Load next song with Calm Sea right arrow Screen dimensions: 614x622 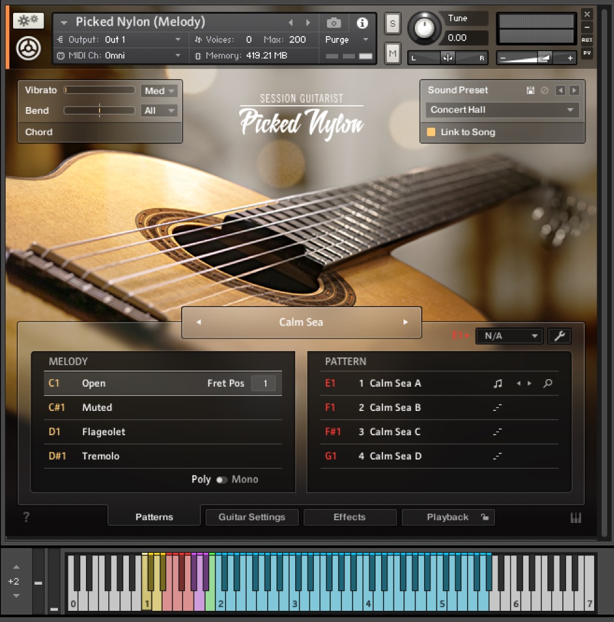pos(405,322)
